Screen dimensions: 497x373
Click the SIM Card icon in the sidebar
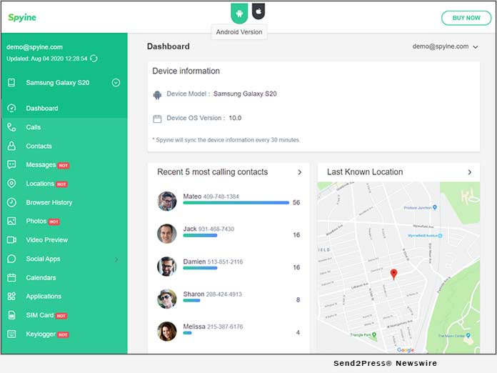[11, 315]
